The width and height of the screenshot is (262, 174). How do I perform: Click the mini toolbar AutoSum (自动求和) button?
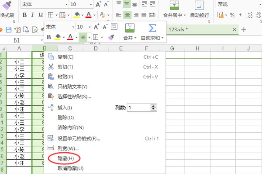coord(152,32)
